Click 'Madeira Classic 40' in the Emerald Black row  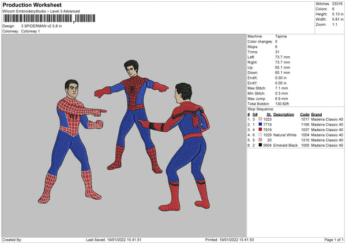point(327,146)
